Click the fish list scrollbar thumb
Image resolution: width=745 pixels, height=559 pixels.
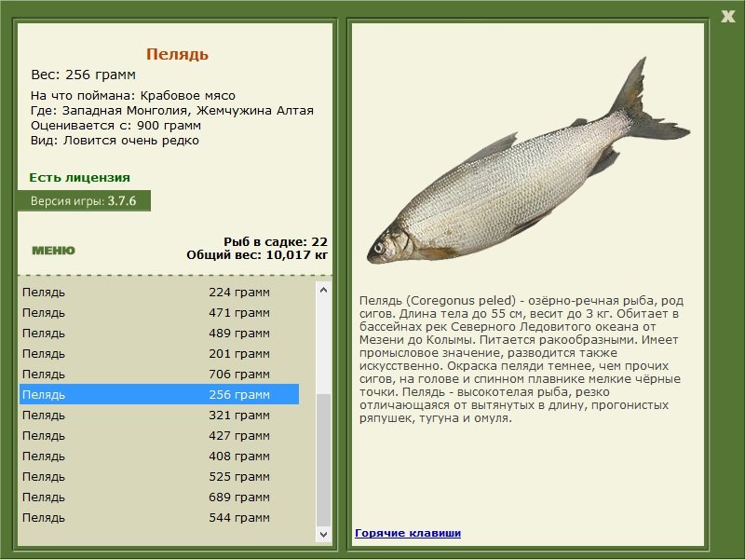coord(323,460)
